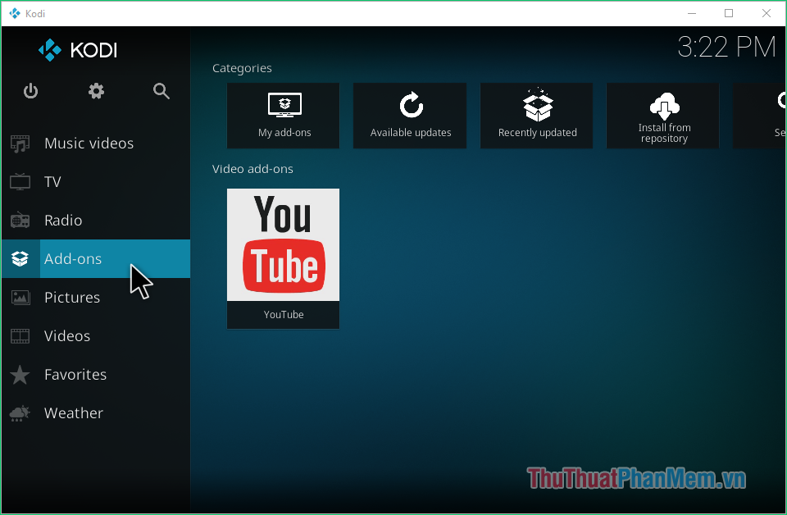Select the Favorites star icon
Viewport: 787px width, 515px height.
coord(19,374)
